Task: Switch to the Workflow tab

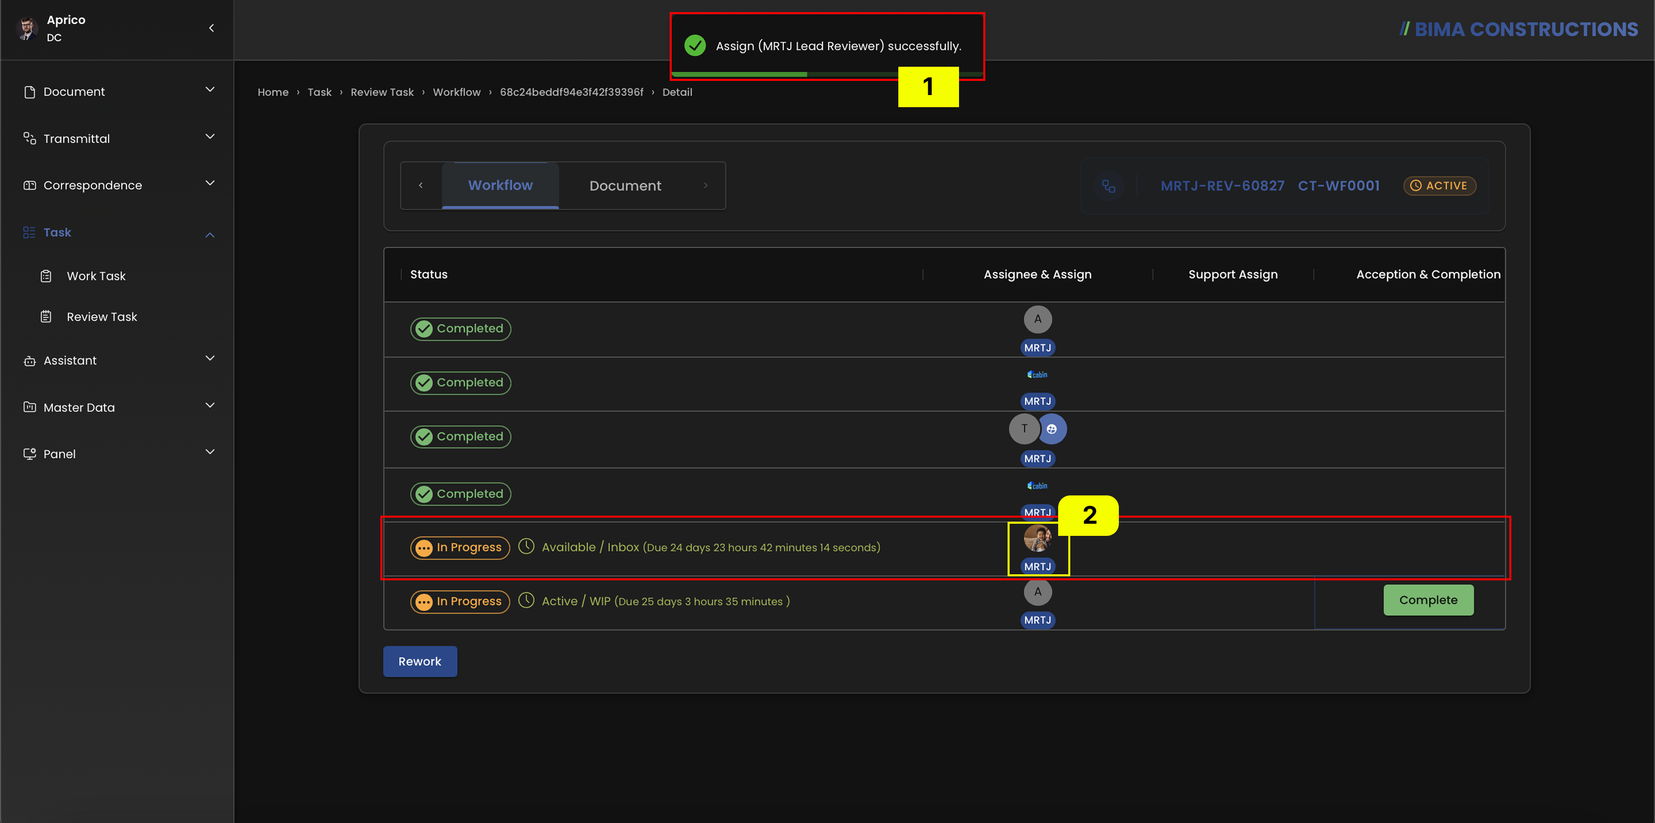Action: pyautogui.click(x=500, y=186)
